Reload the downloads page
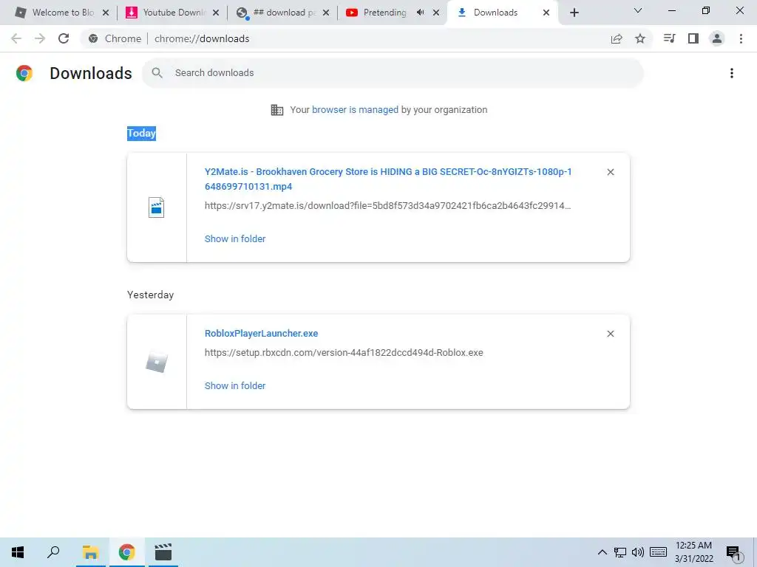757x567 pixels. coord(64,38)
